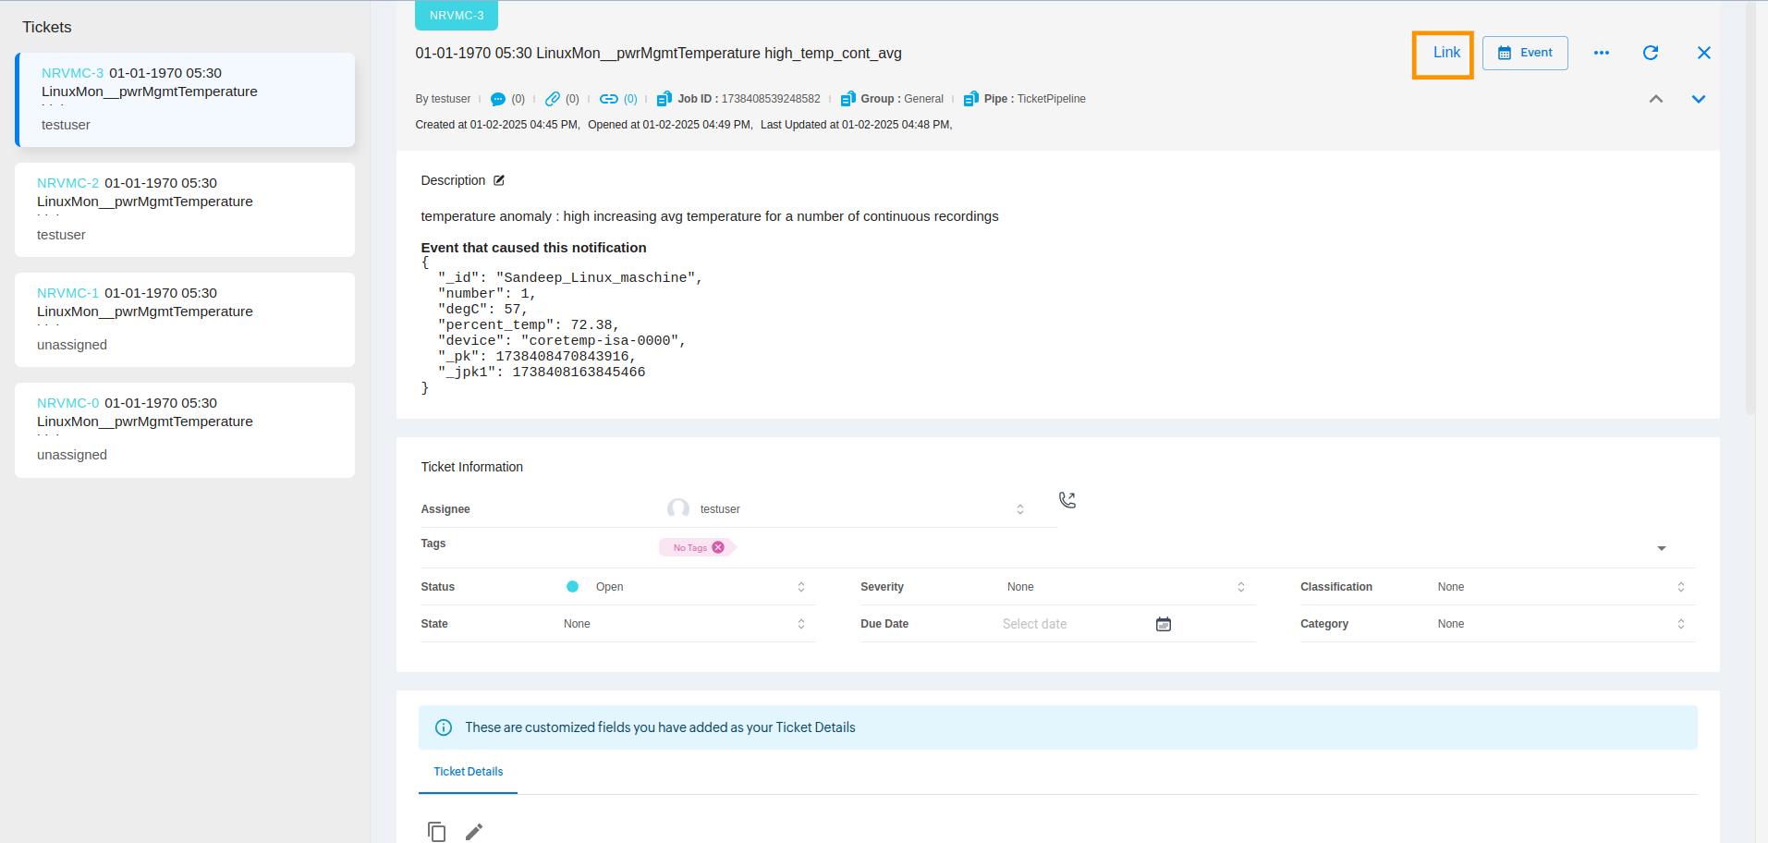Screen dimensions: 1768x843
Task: Click the vertical scrollbar on the right
Action: point(1750,208)
